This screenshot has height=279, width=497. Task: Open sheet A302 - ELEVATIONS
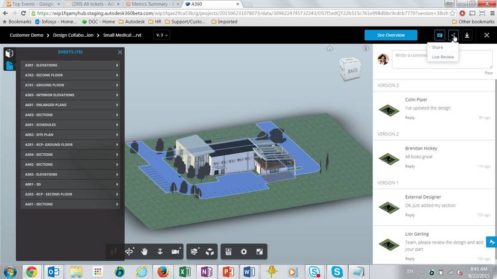[x=70, y=174]
